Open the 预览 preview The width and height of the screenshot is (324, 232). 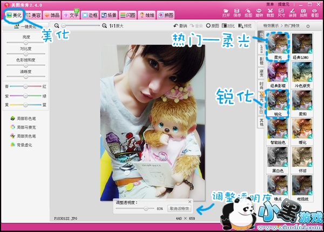(245, 26)
